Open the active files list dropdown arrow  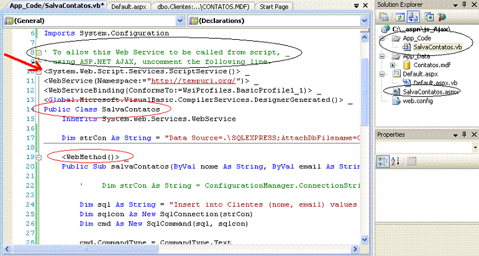pos(357,6)
